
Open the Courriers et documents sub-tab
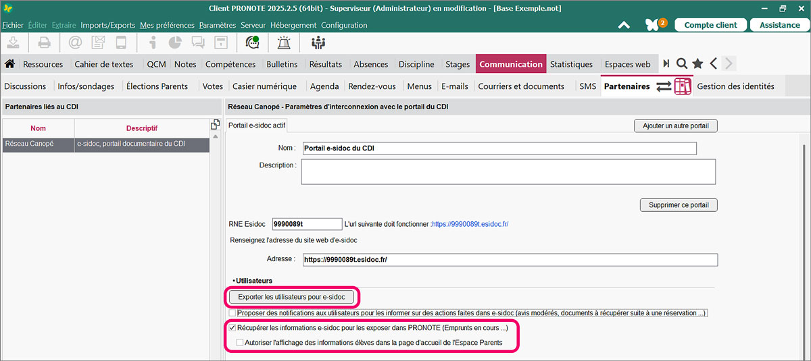pyautogui.click(x=521, y=86)
